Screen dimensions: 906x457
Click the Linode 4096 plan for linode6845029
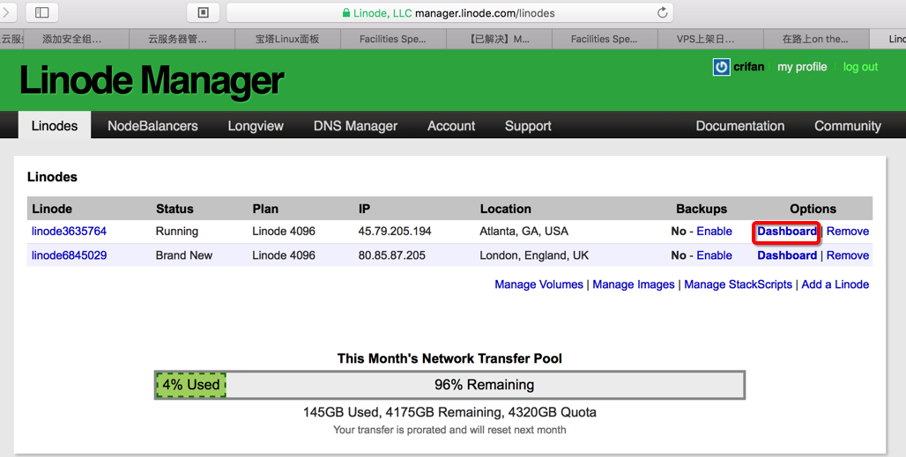point(284,255)
